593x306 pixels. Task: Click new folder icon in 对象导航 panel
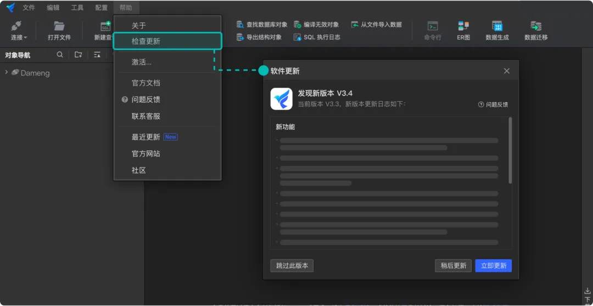[x=79, y=54]
